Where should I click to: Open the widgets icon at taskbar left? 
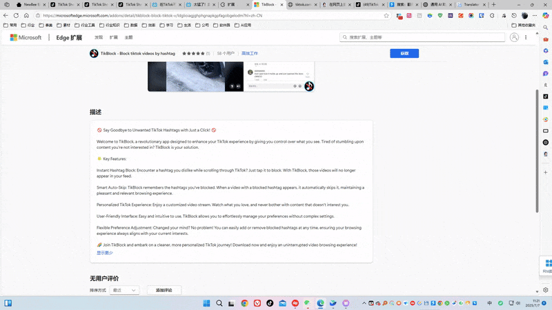coord(8,303)
